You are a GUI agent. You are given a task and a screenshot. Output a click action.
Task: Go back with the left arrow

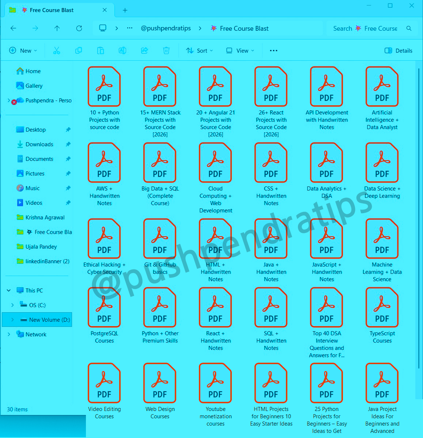[13, 28]
